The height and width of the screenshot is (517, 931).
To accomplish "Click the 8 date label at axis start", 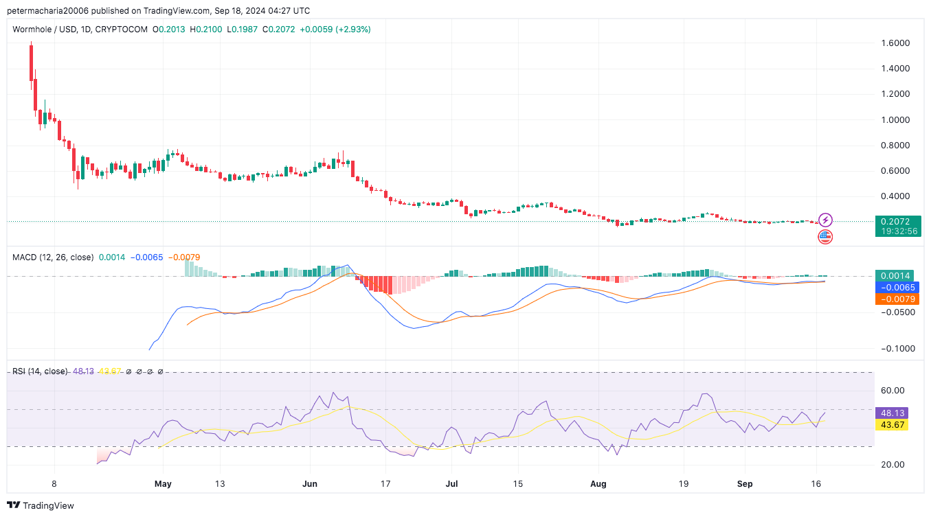I will coord(54,484).
